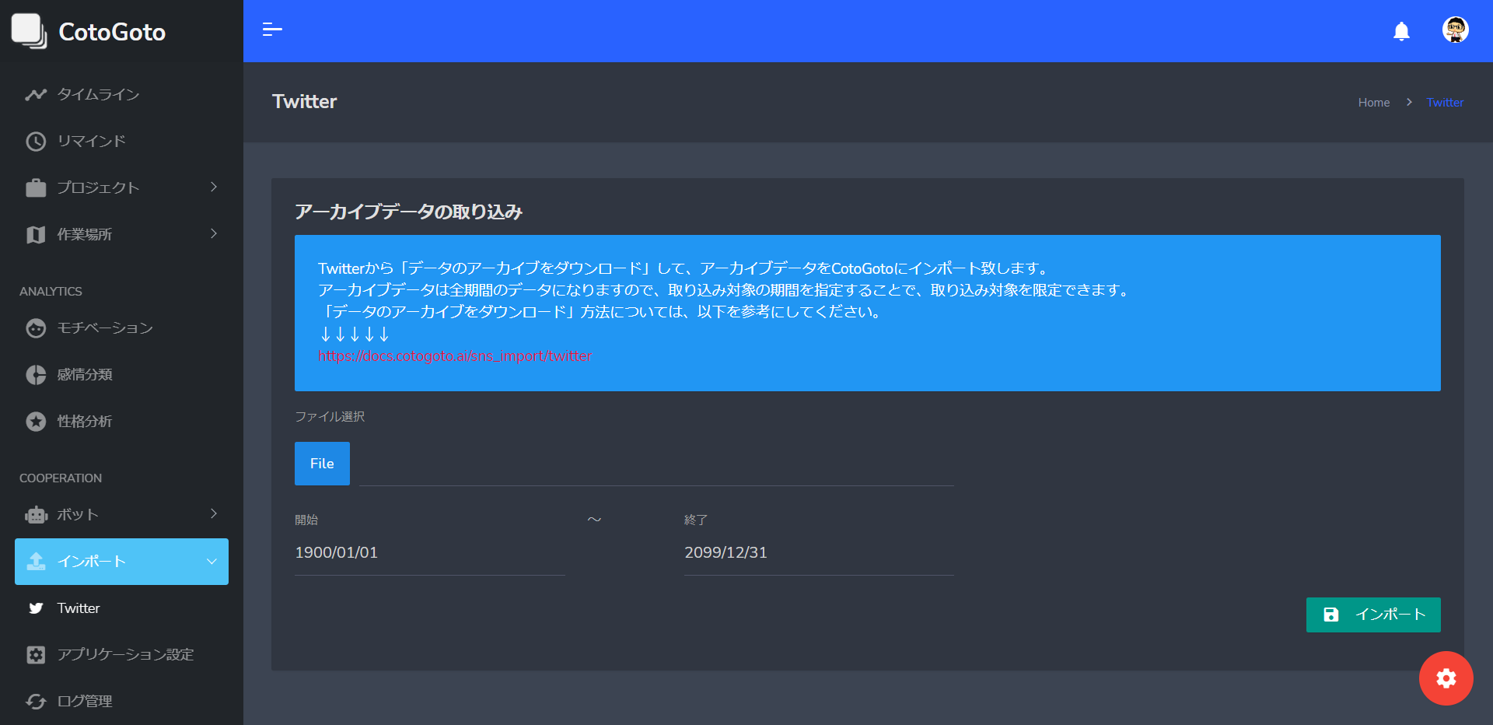Open リマインド in the sidebar
Viewport: 1493px width, 725px height.
click(91, 141)
